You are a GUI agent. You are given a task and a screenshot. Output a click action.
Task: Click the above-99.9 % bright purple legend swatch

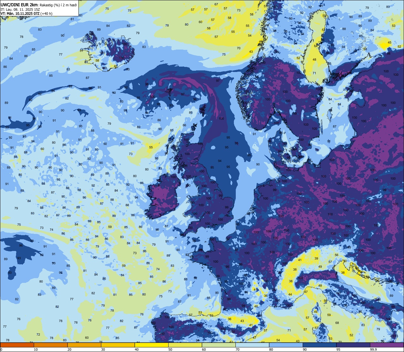387,345
